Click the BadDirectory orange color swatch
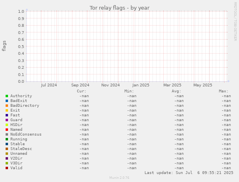The height and width of the screenshot is (182, 239). tap(7, 106)
